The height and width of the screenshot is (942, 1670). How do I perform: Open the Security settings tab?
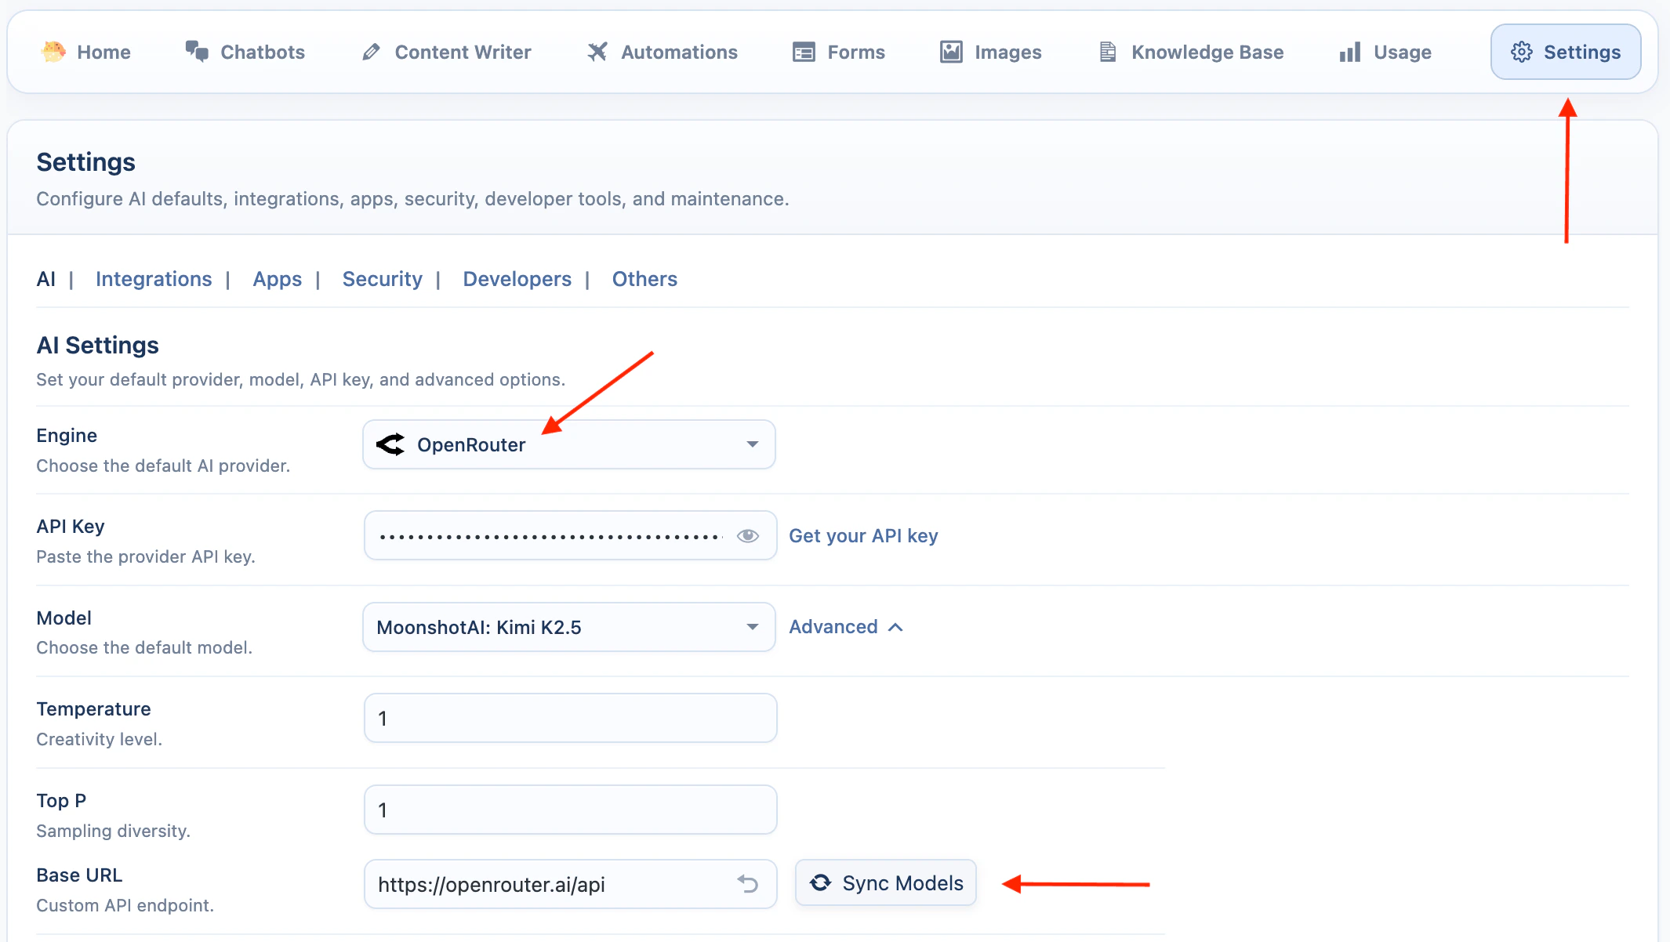pyautogui.click(x=382, y=279)
